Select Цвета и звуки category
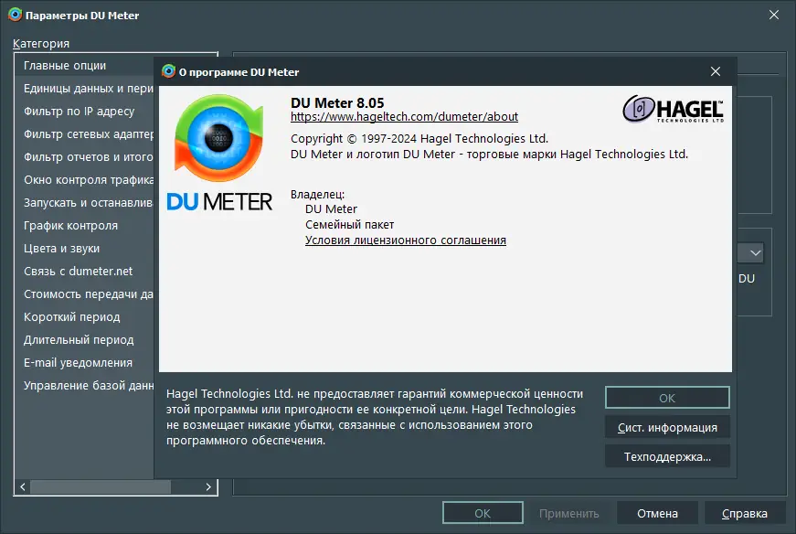 click(x=84, y=249)
